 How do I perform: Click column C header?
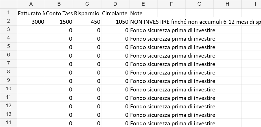[87, 4]
